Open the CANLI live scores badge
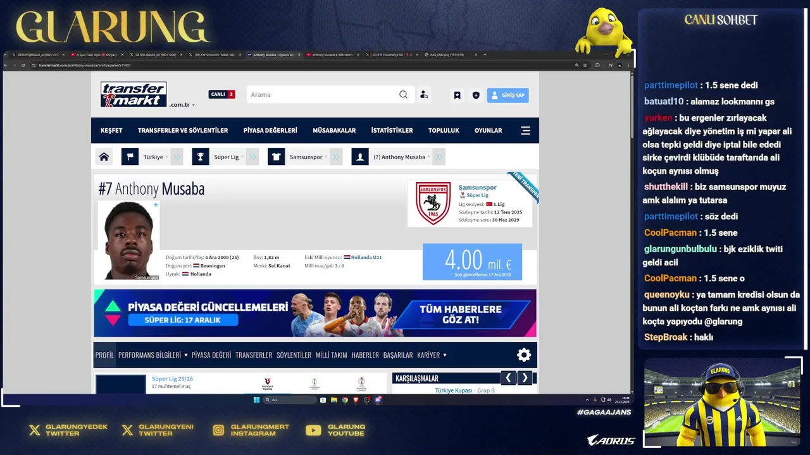This screenshot has height=455, width=810. tap(221, 94)
